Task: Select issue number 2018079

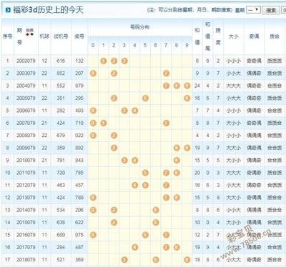Action: [x=26, y=260]
